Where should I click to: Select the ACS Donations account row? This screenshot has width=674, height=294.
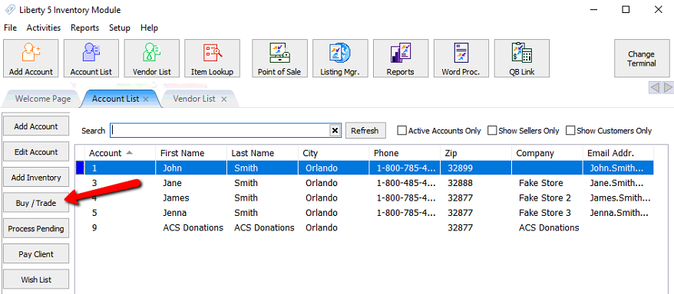click(x=365, y=227)
